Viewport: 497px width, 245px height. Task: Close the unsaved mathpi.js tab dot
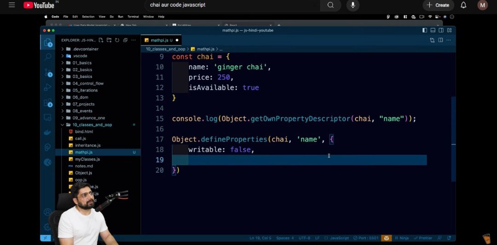177,41
